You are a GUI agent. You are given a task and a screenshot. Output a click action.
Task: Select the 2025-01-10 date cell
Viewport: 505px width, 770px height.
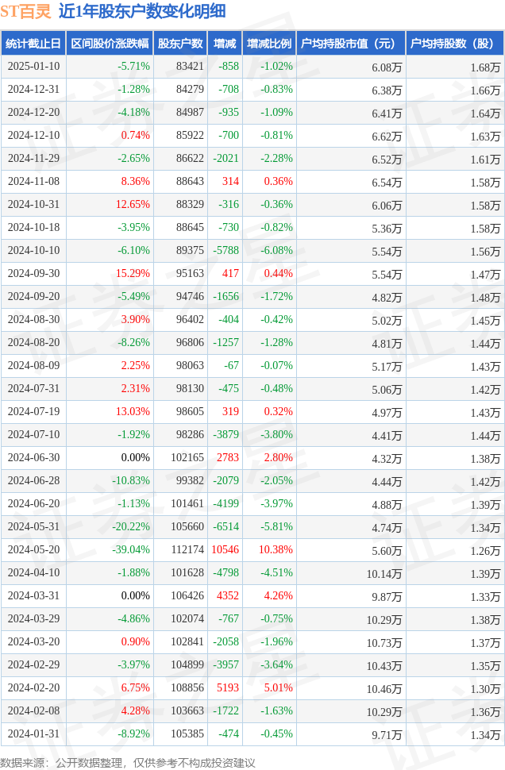pos(33,67)
